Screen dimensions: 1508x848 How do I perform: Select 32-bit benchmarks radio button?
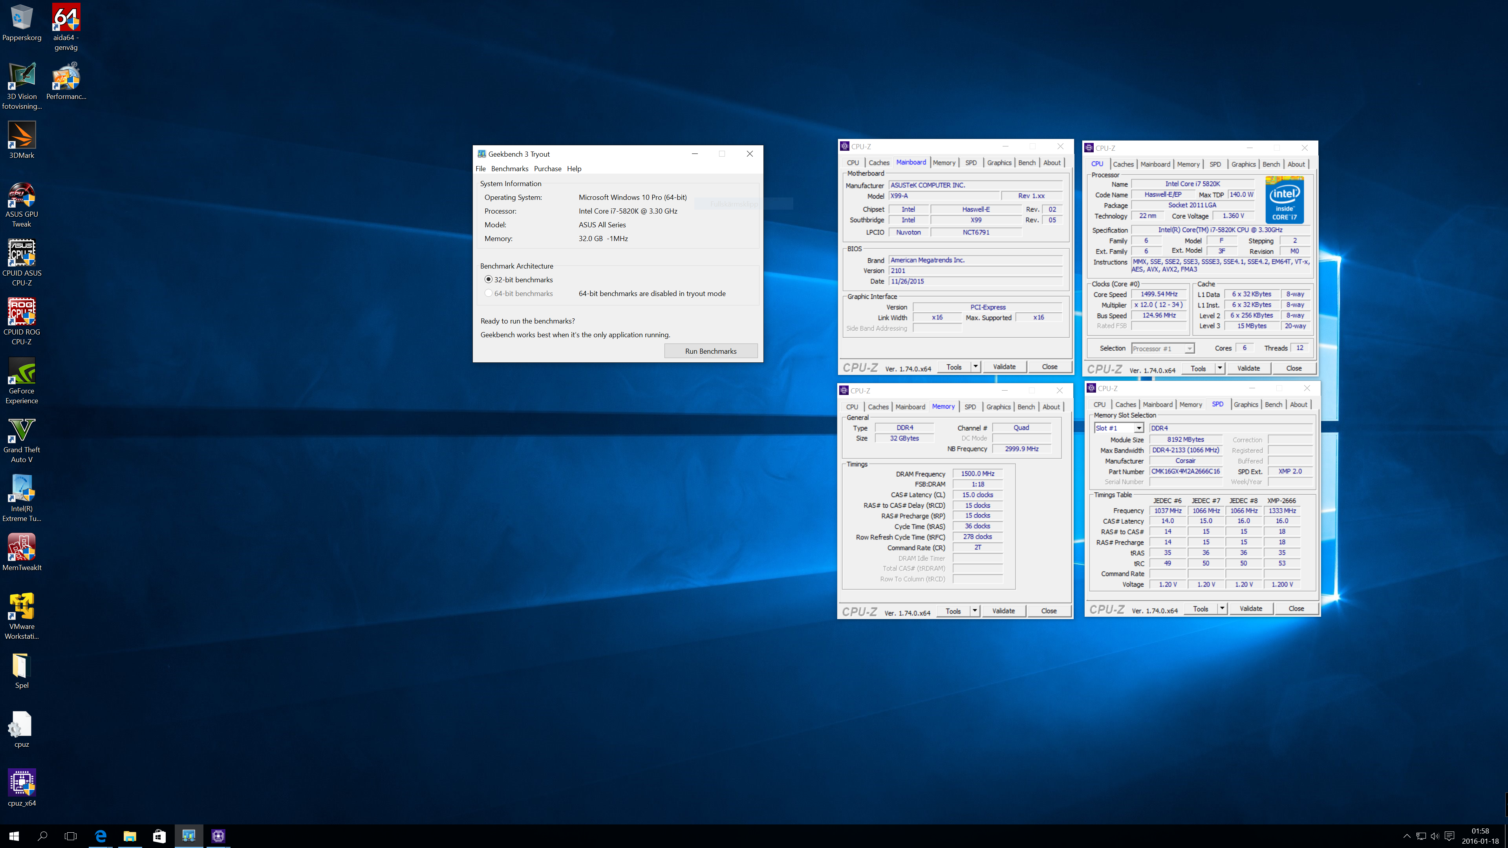click(488, 280)
